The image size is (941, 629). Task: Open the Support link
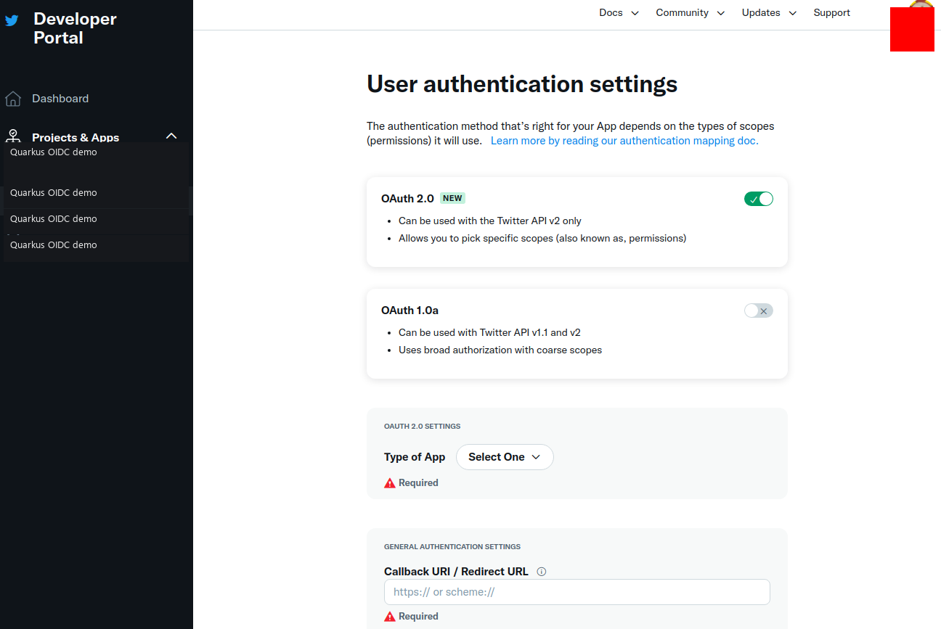(x=831, y=13)
